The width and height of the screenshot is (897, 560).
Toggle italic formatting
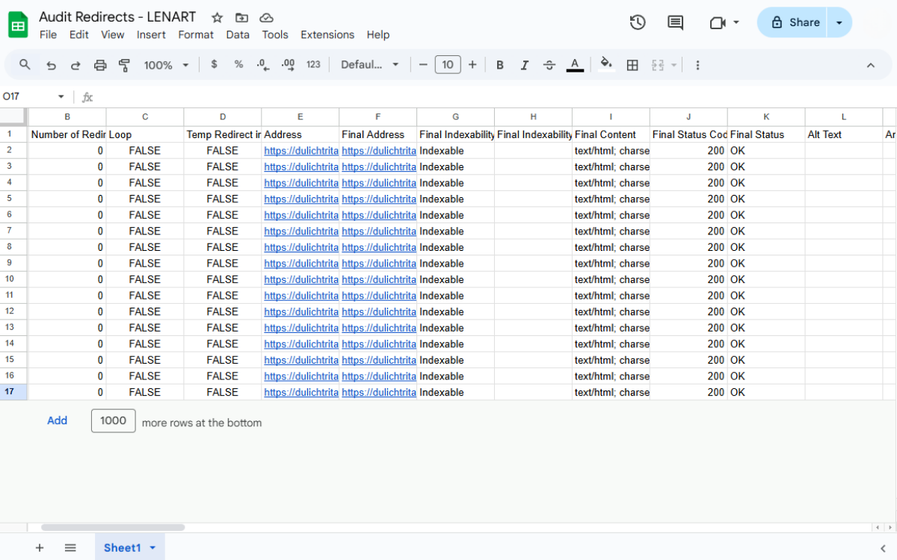[524, 65]
